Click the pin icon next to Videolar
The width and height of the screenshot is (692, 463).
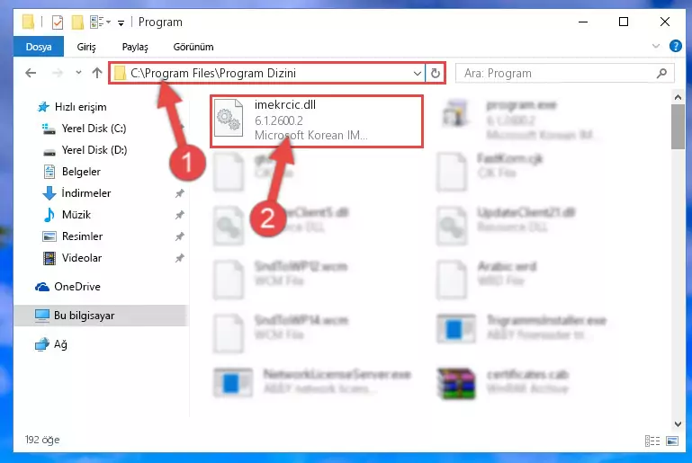pyautogui.click(x=179, y=258)
